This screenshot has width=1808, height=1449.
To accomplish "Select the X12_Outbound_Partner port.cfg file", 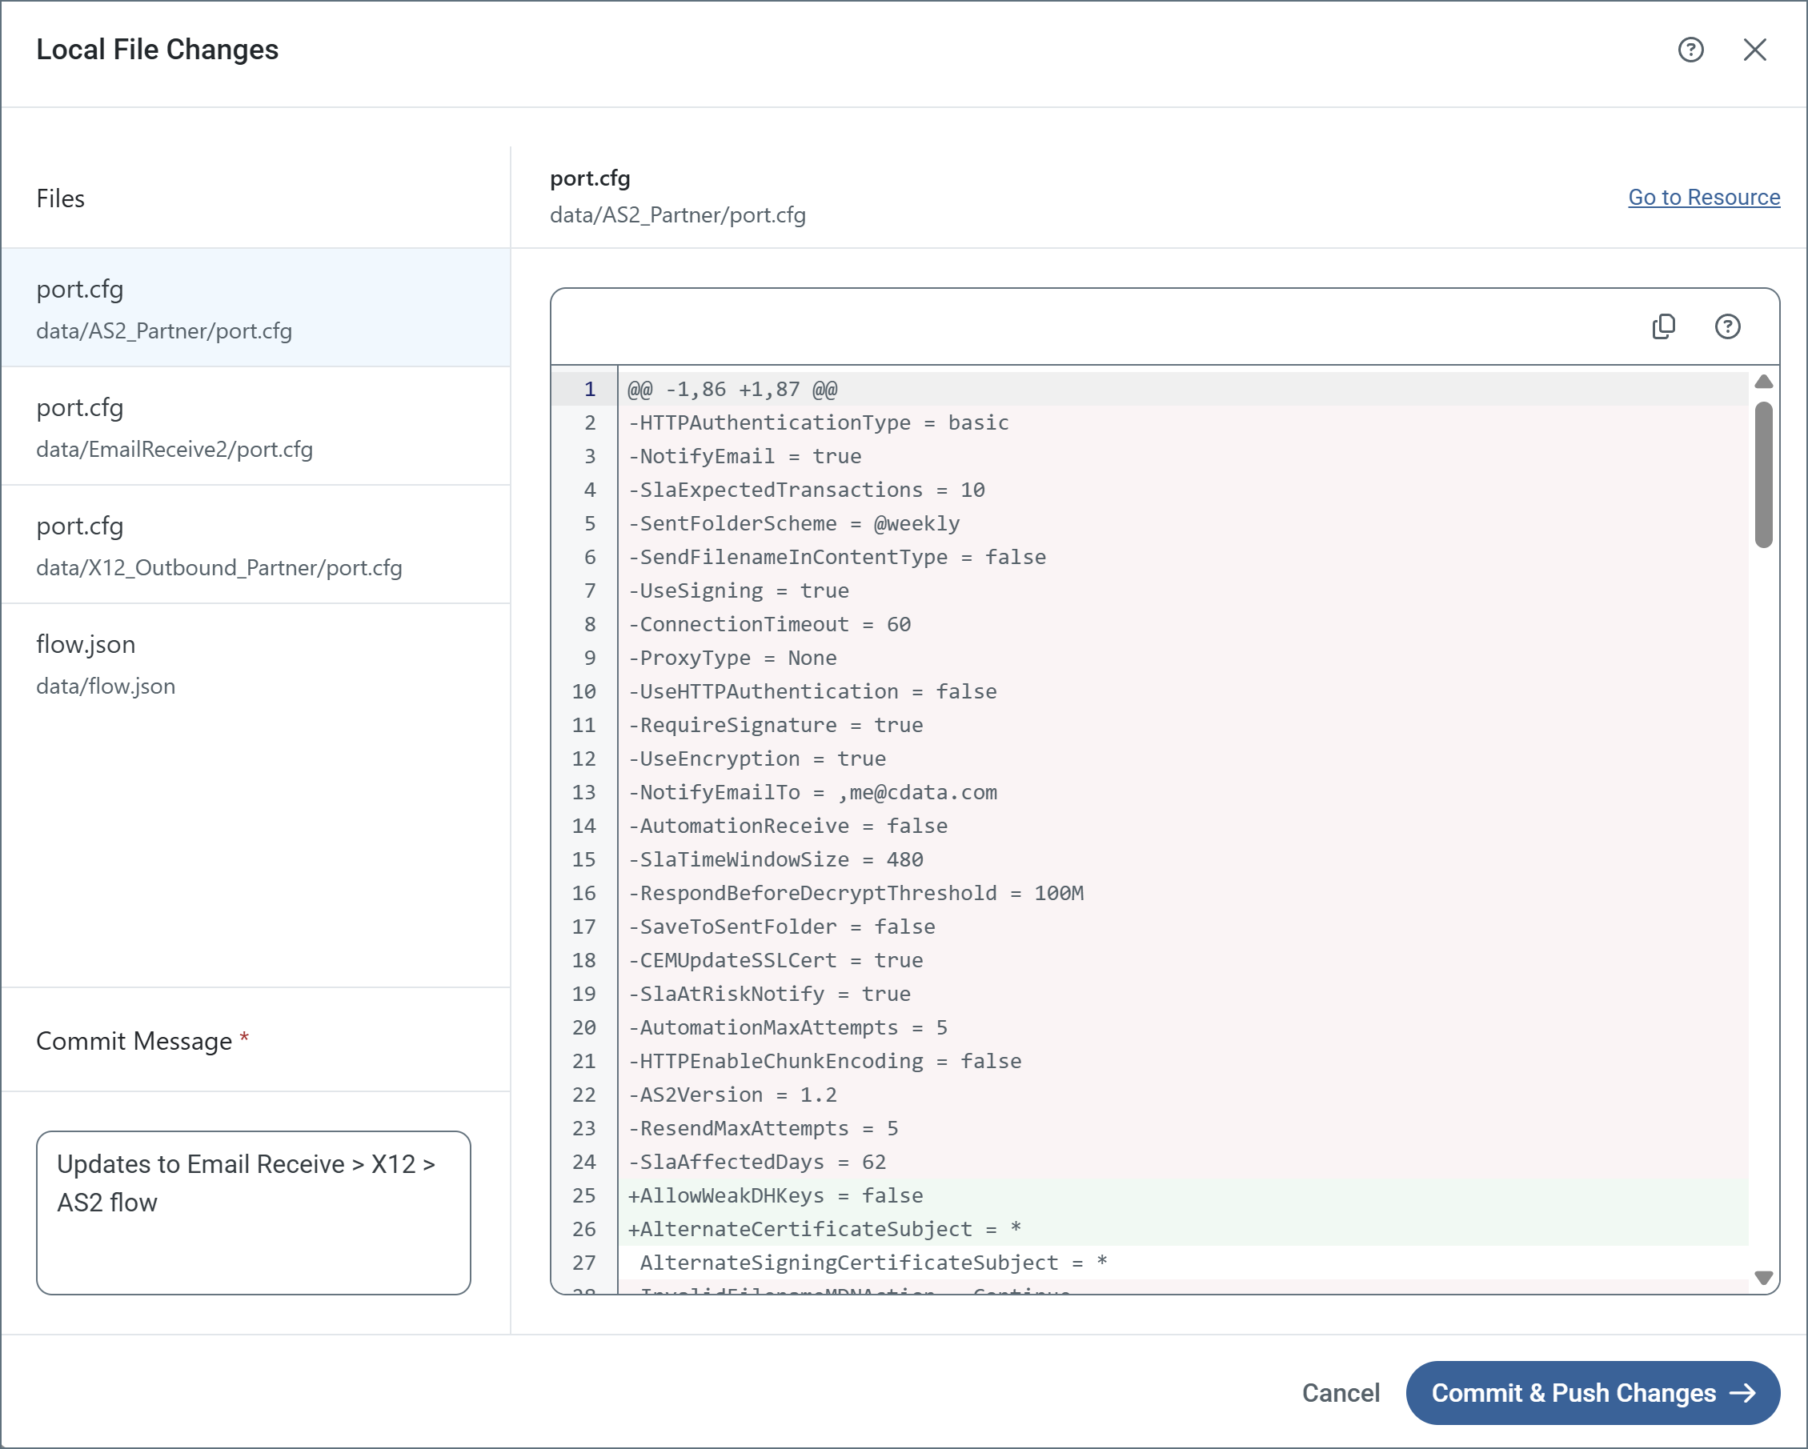I will (256, 545).
